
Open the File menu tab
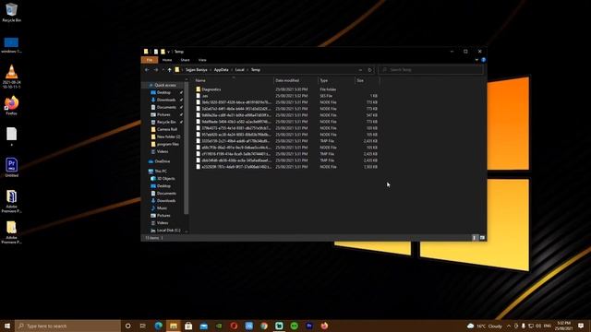point(150,60)
